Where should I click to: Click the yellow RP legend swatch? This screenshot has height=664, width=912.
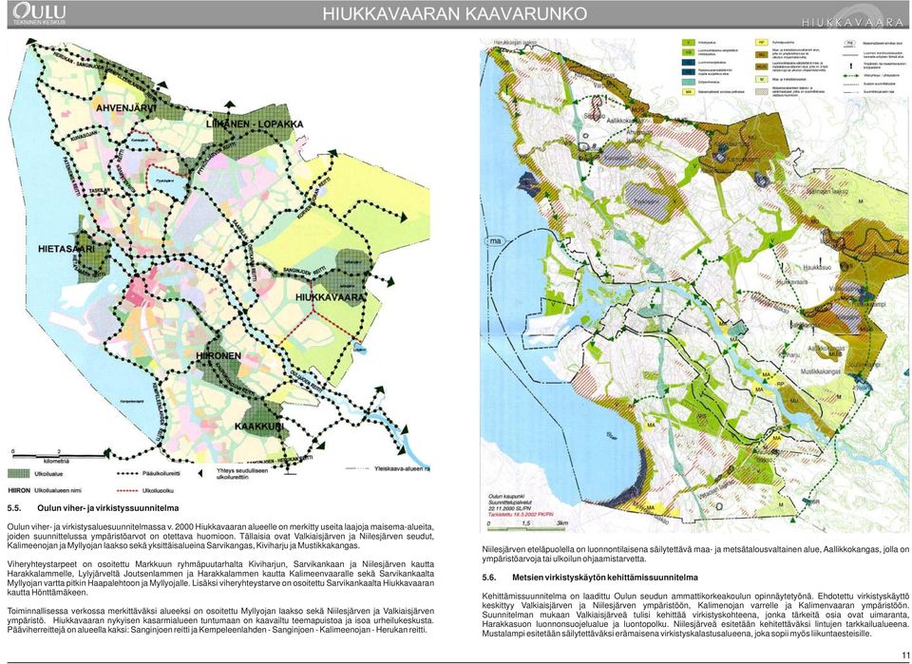(761, 43)
